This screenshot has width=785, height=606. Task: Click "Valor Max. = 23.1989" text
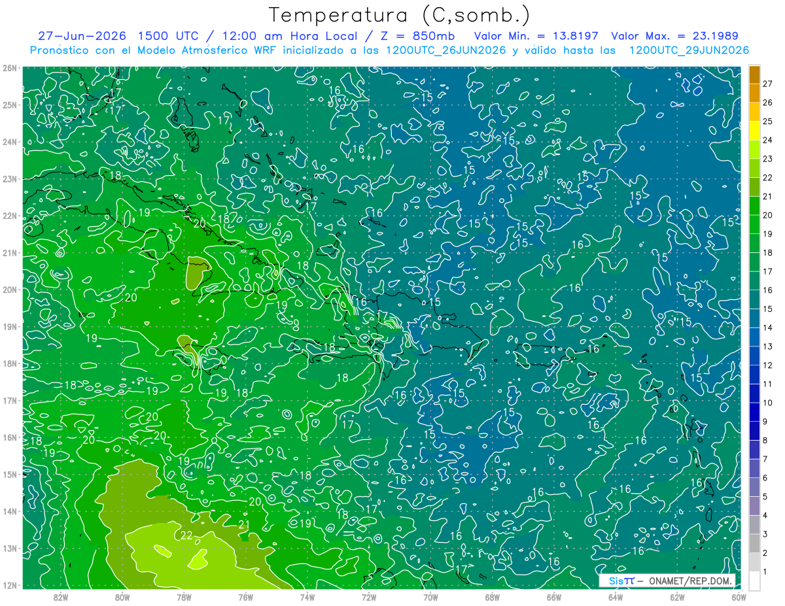674,36
